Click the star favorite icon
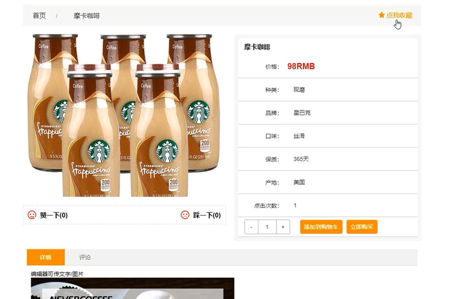Screen dimensions: 463x299 (381, 15)
